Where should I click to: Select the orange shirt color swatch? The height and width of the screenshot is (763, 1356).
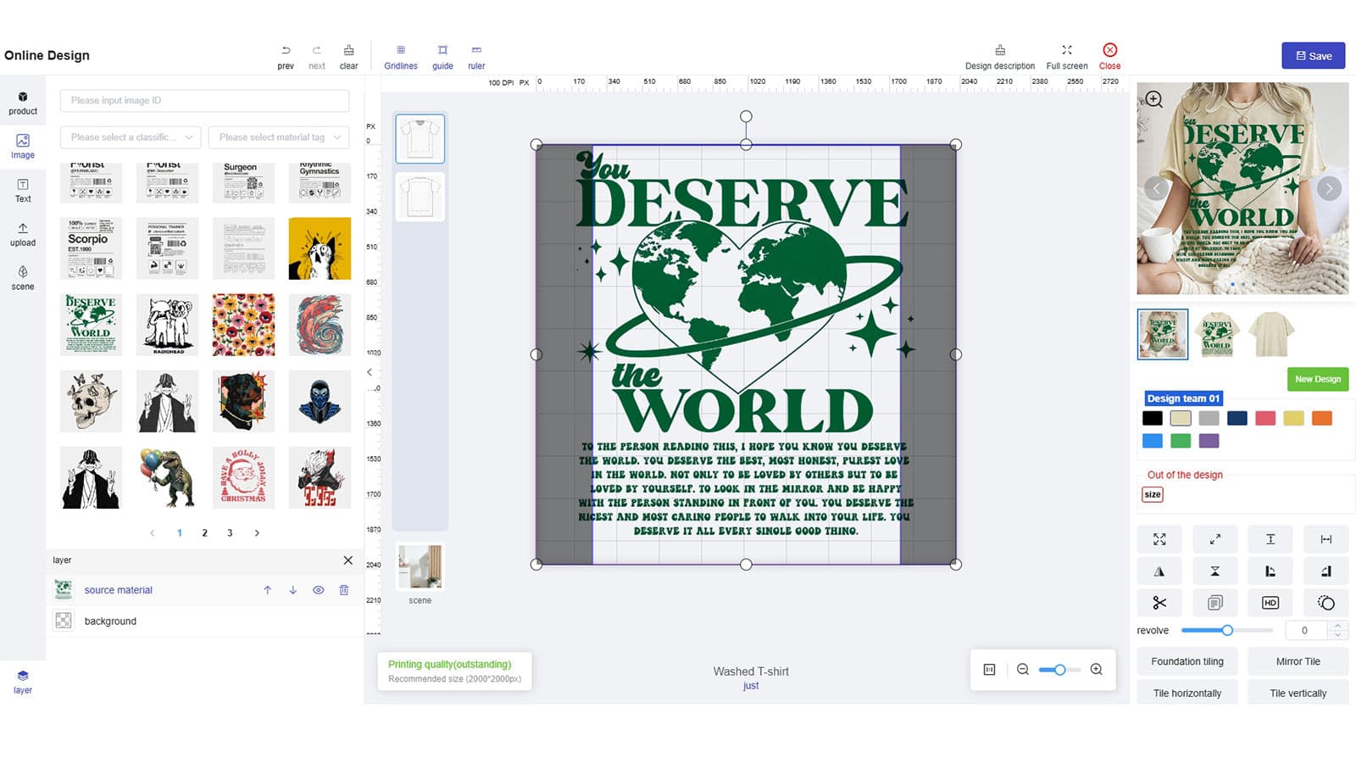1321,418
